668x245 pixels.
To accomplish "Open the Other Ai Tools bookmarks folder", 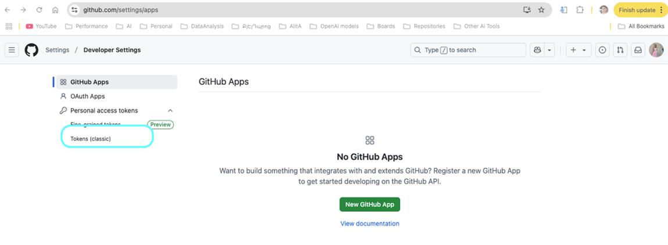I will tap(477, 26).
